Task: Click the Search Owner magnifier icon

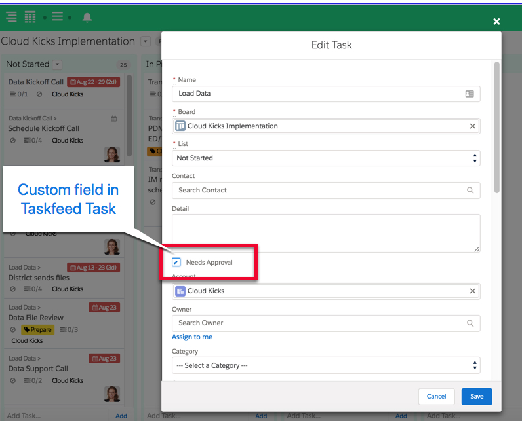Action: click(x=470, y=323)
